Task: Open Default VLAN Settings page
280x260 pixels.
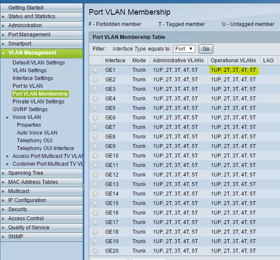Action: click(x=39, y=63)
